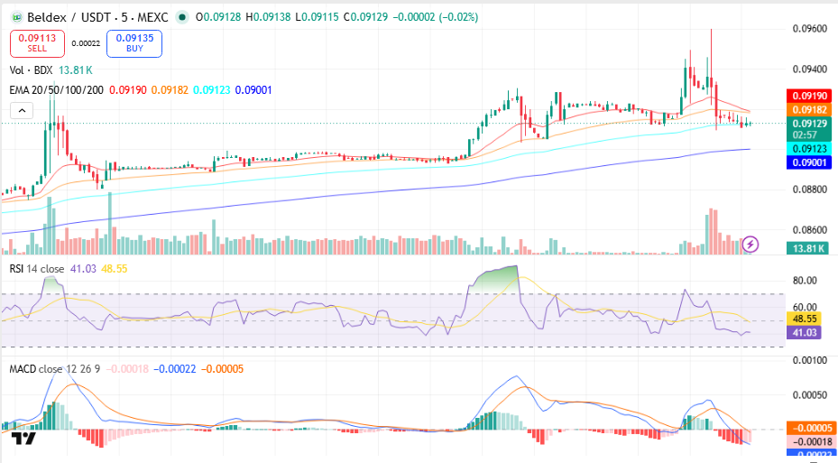The height and width of the screenshot is (463, 838).
Task: Click the Beldex coin logo icon
Action: [16, 18]
